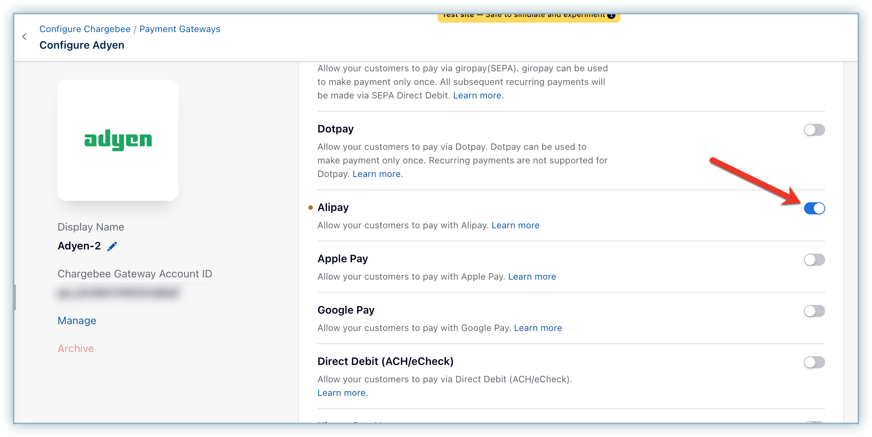The image size is (872, 437).
Task: Open the Manage link
Action: [x=77, y=320]
